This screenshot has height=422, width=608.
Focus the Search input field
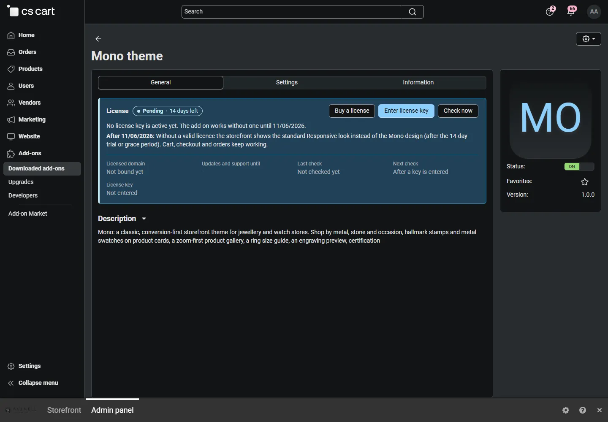point(303,12)
